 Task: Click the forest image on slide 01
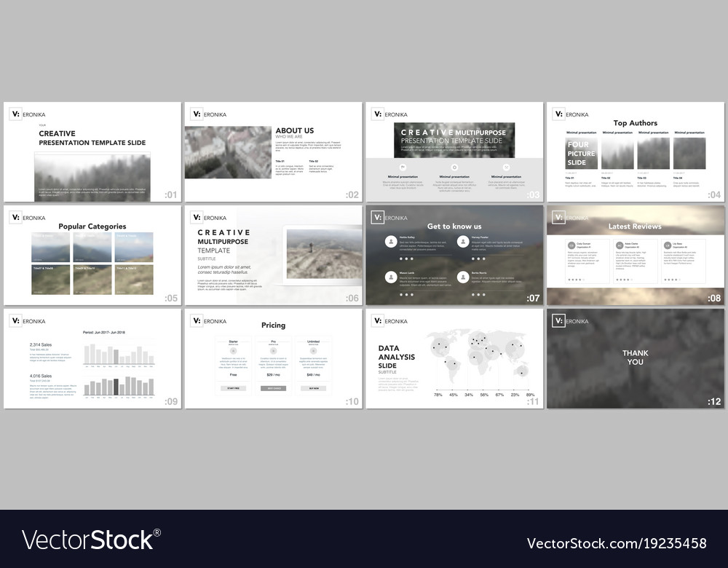click(92, 178)
